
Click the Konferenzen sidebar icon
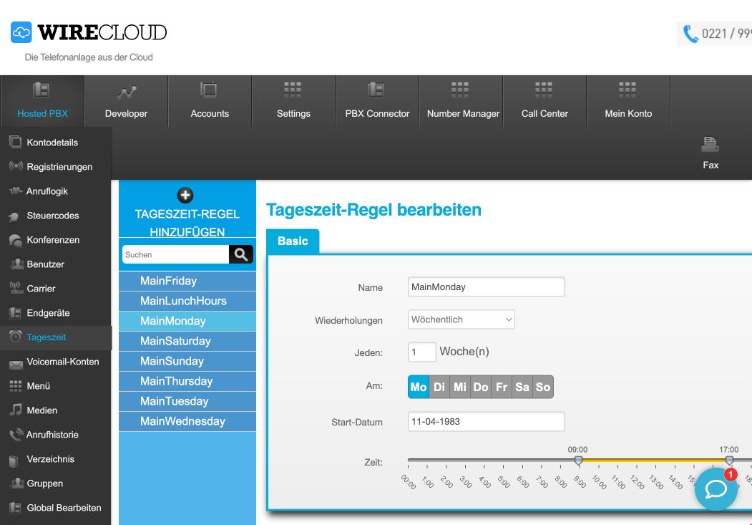(x=15, y=241)
